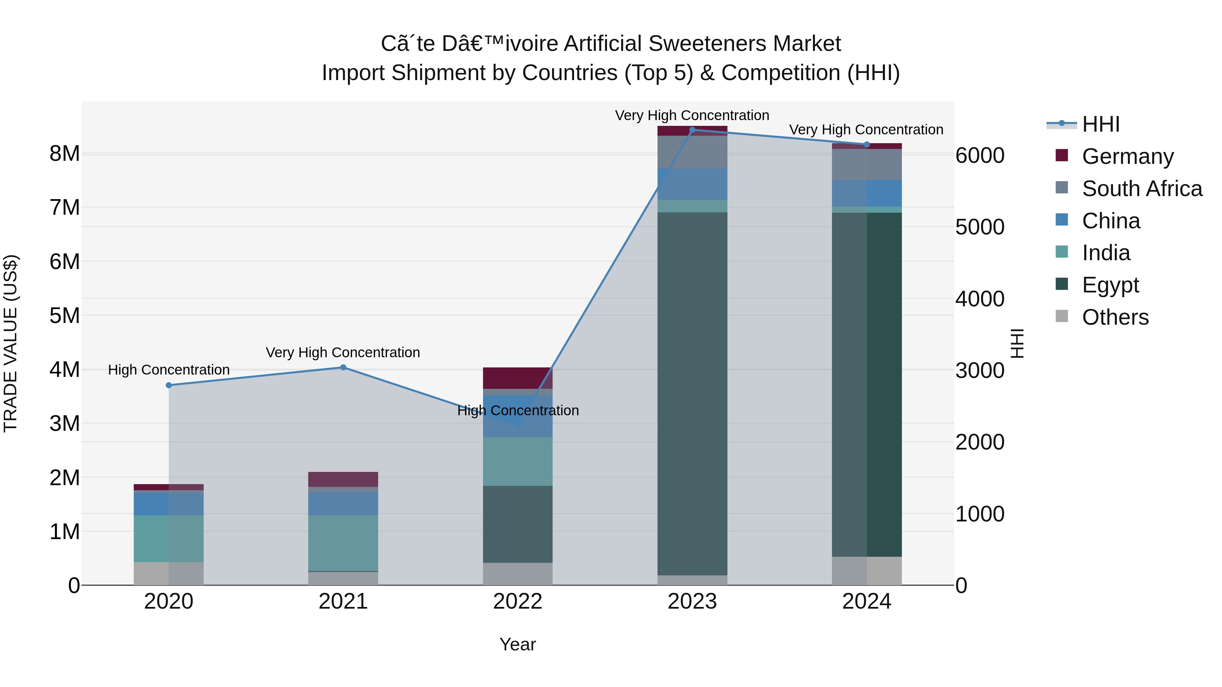Click the South Africa segment of 2024 bar
Image resolution: width=1222 pixels, height=687 pixels.
coord(867,165)
